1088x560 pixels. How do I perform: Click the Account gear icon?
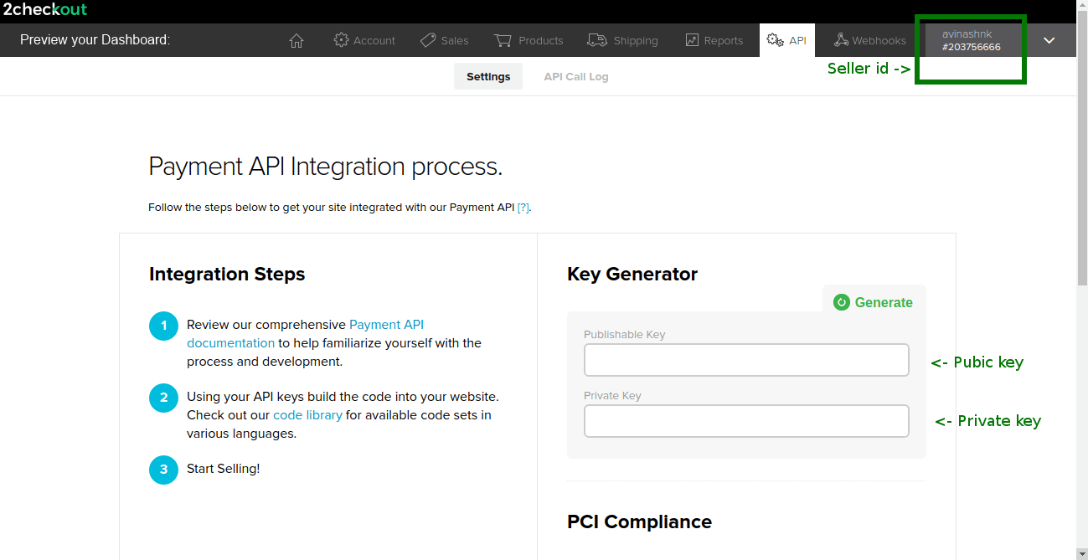341,40
